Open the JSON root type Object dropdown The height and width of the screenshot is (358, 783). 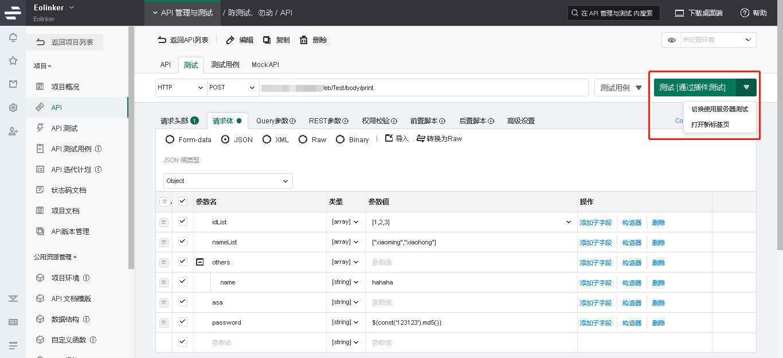pyautogui.click(x=228, y=181)
